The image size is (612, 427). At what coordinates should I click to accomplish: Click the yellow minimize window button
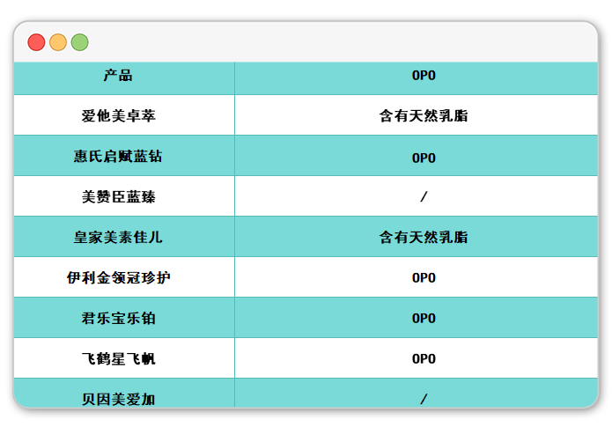coord(58,42)
